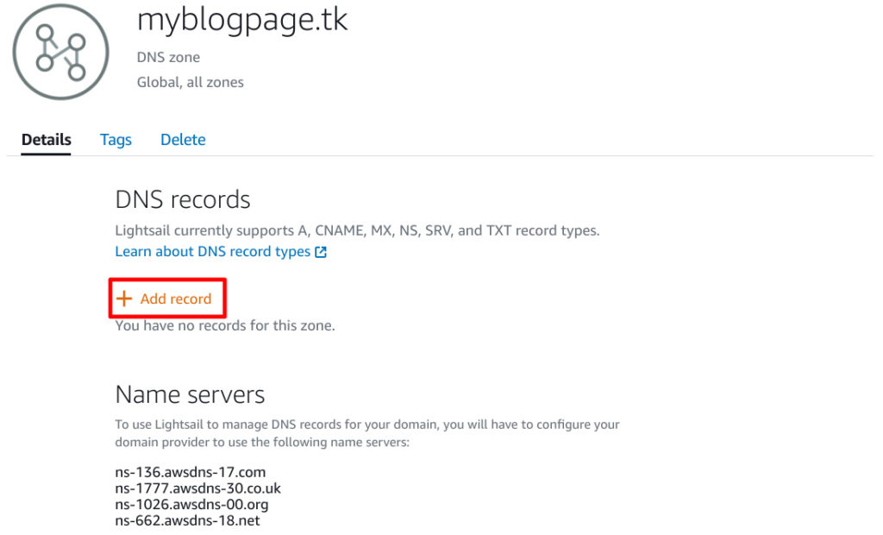Open external link icon beside Learn about DNS

(321, 252)
